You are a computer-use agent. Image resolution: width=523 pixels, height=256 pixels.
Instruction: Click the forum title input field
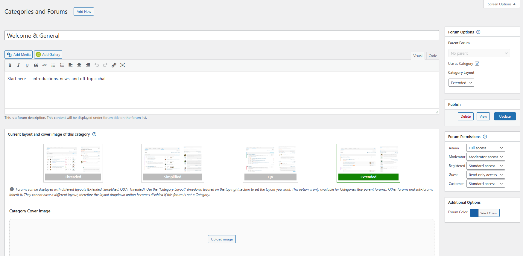coord(221,36)
